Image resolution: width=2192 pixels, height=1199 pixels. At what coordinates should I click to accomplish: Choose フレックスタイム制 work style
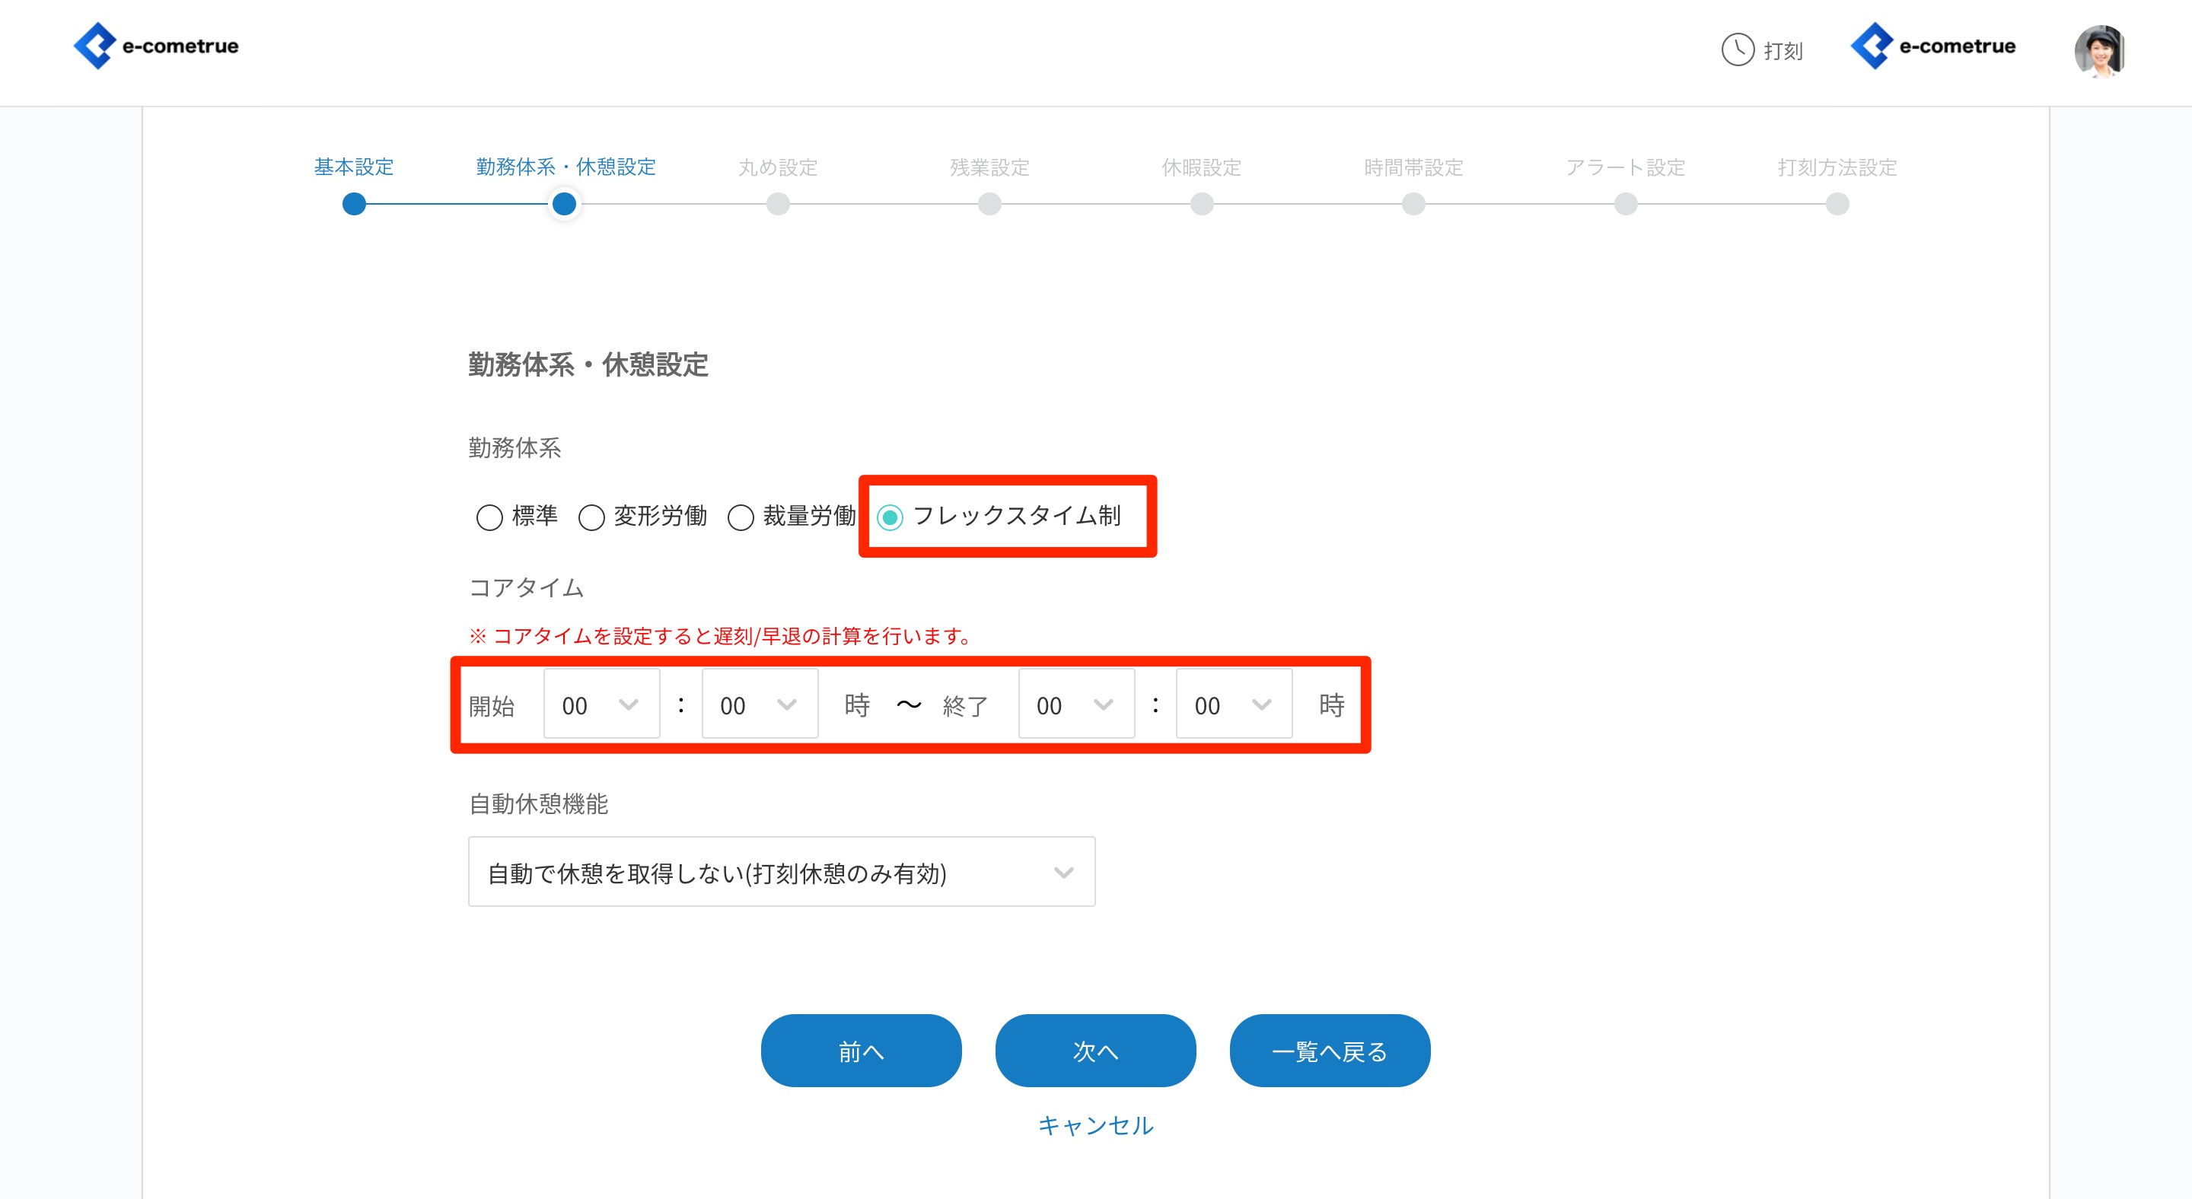890,517
